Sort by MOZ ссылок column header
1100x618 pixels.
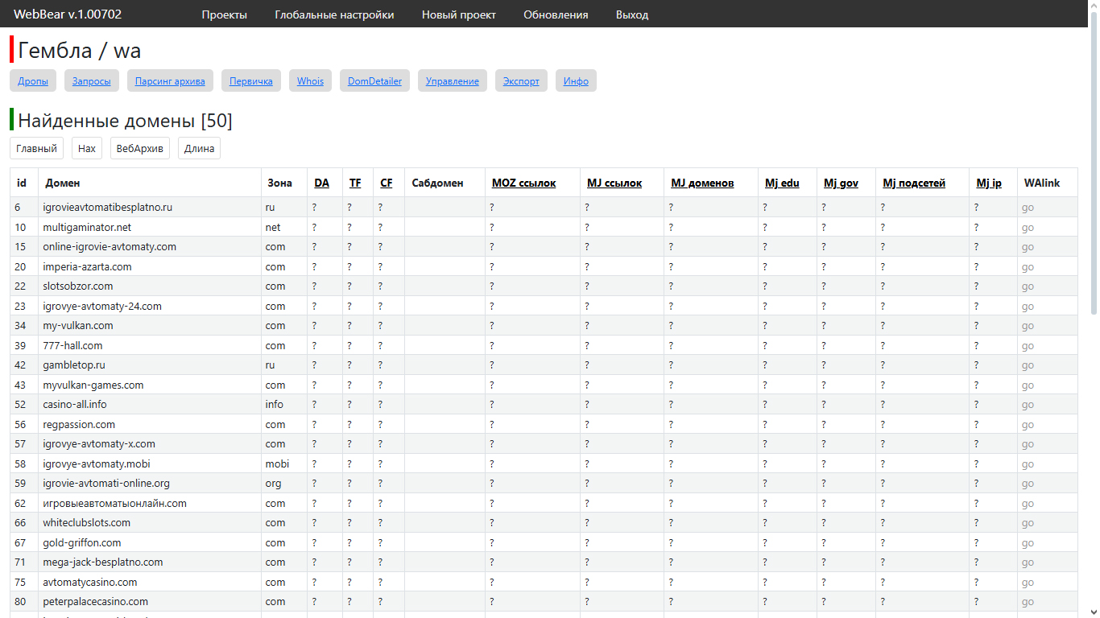[523, 183]
